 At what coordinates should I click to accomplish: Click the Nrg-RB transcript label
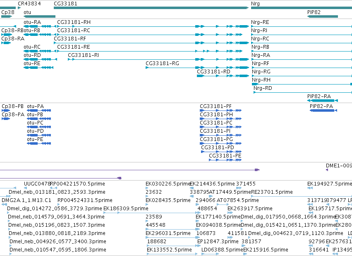[x=261, y=47]
